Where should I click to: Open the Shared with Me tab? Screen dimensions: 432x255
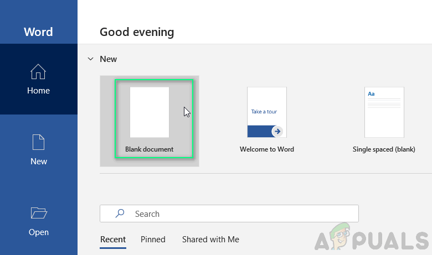click(x=210, y=240)
